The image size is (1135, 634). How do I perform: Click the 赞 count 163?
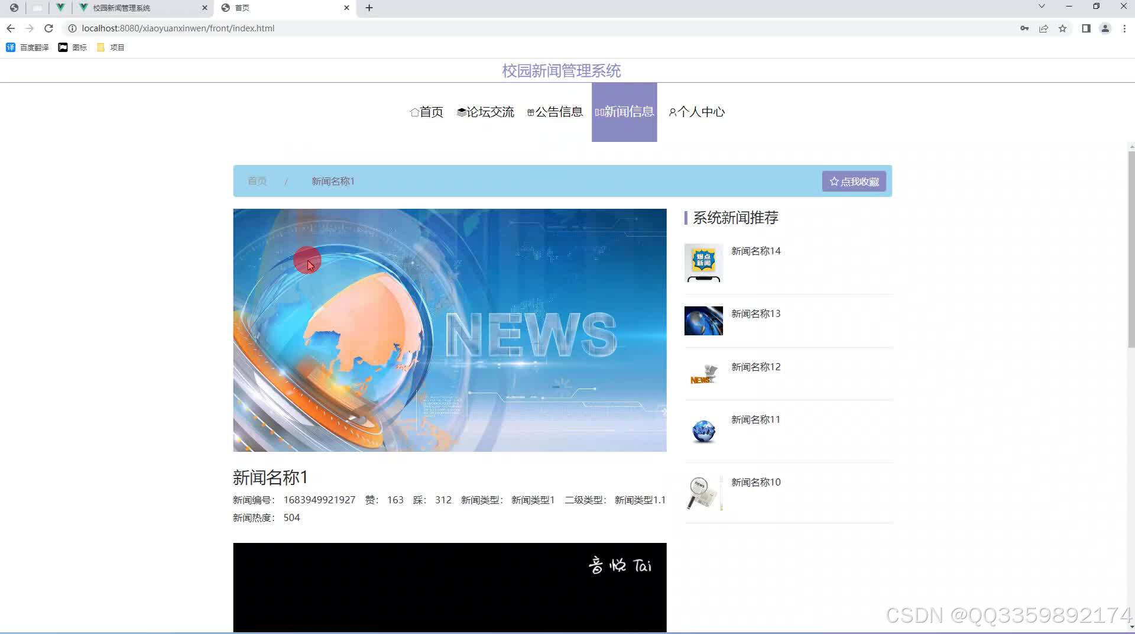pos(395,500)
